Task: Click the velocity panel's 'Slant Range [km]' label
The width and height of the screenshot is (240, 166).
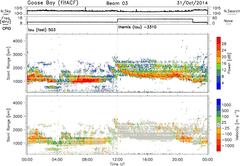Action: click(x=8, y=125)
